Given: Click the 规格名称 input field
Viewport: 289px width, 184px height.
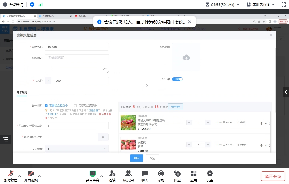Looking at the screenshot, I should click(x=77, y=47).
